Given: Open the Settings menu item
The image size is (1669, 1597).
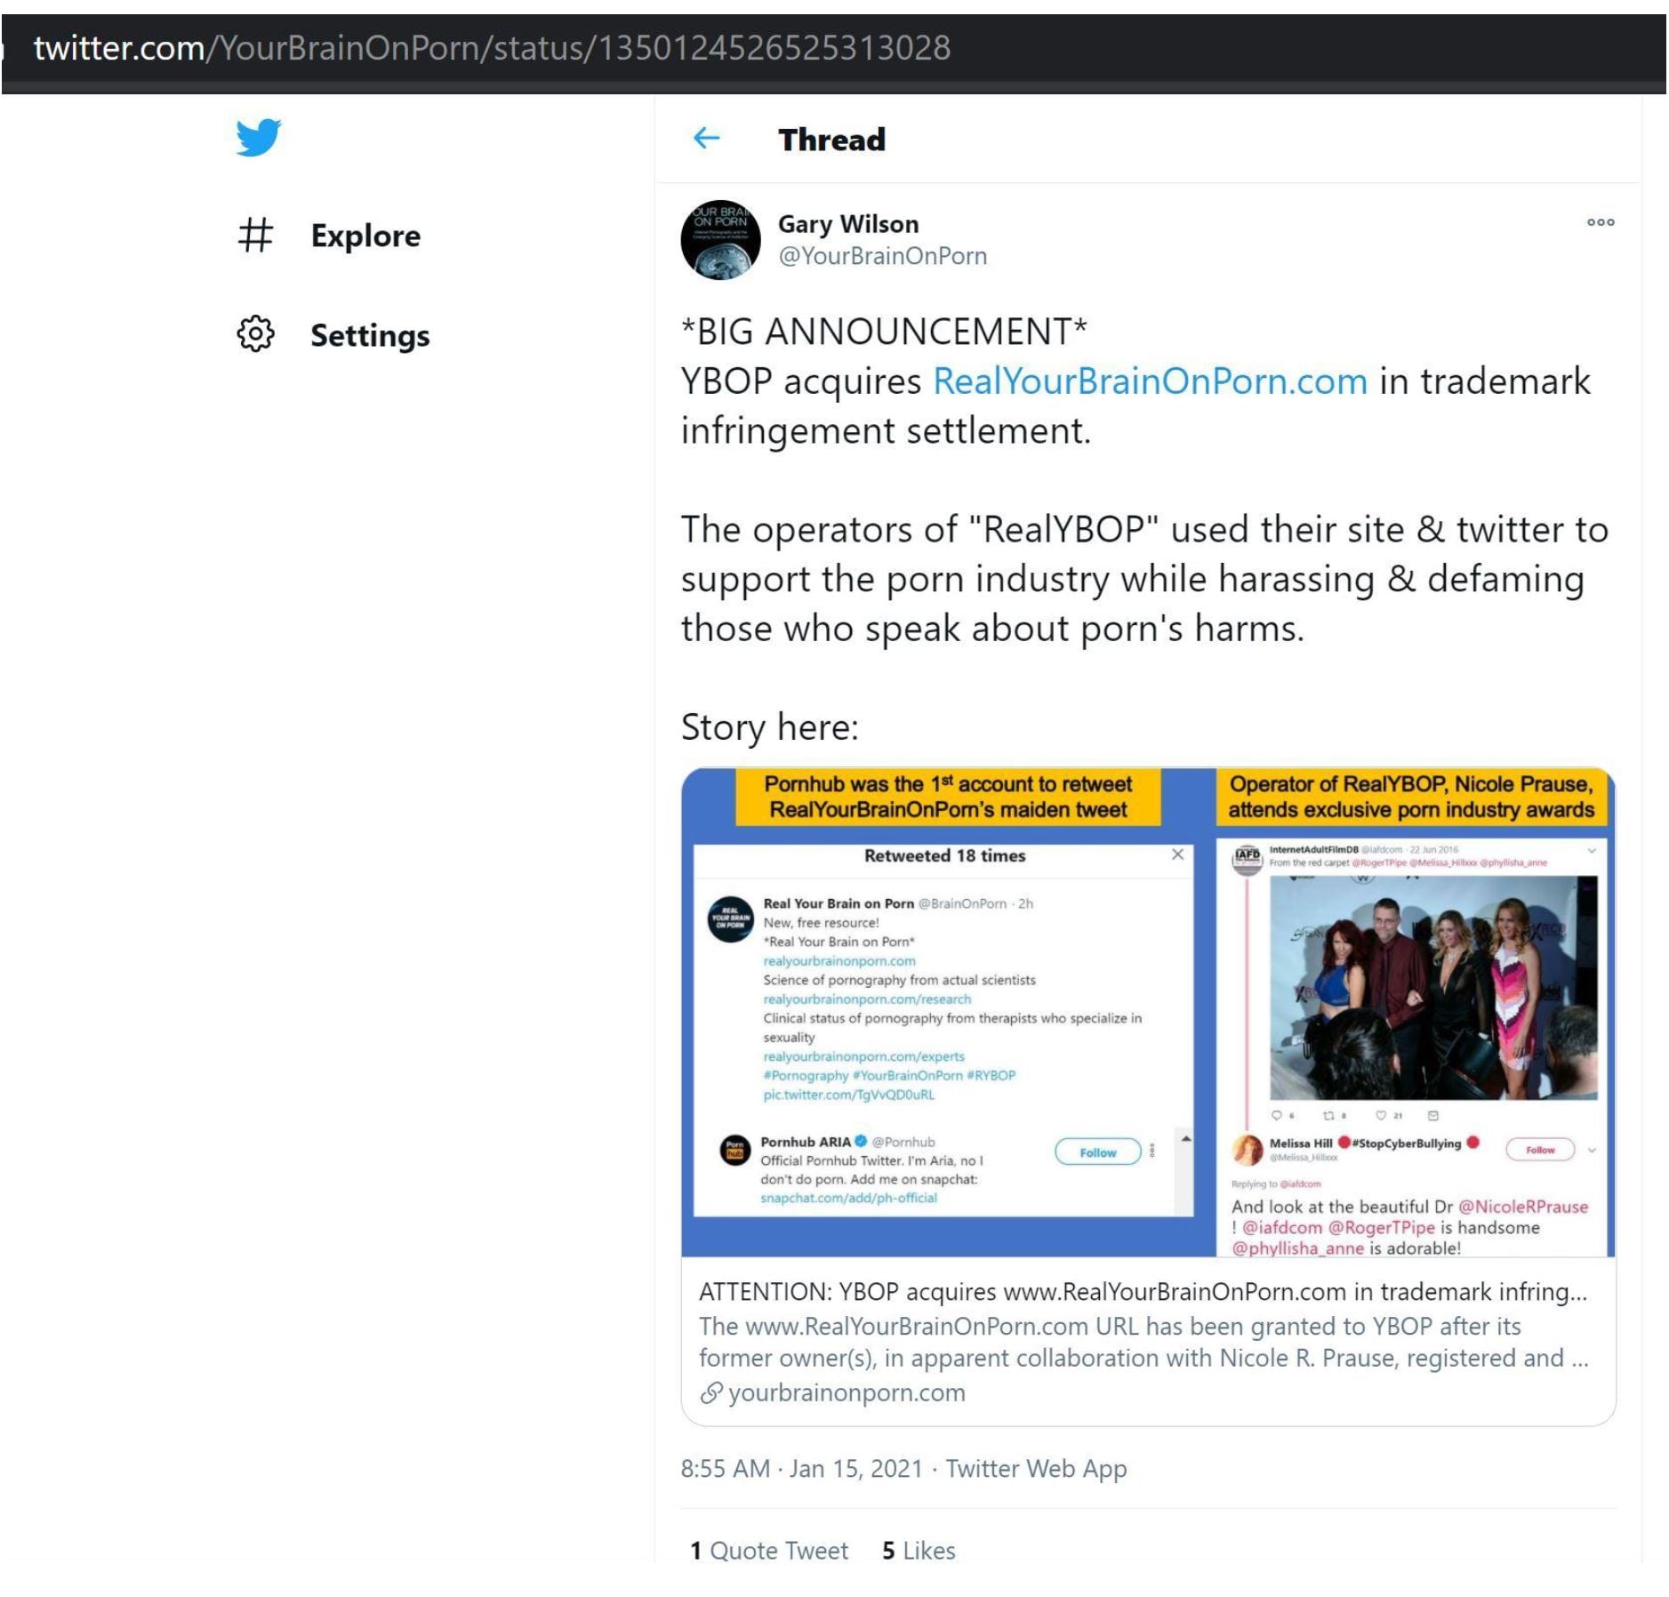Looking at the screenshot, I should (x=369, y=335).
